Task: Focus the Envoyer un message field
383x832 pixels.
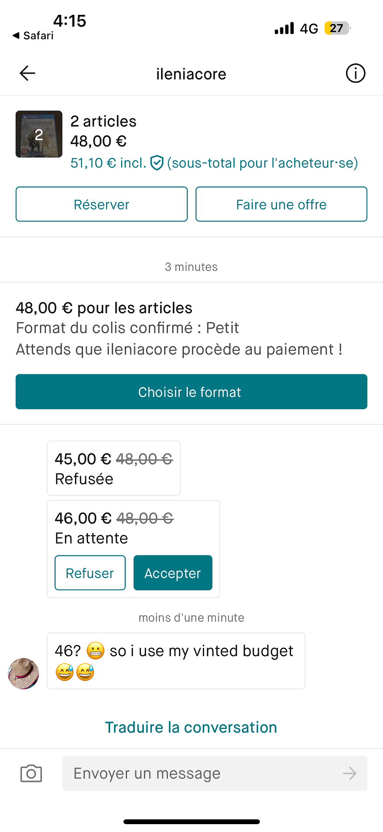Action: tap(215, 774)
